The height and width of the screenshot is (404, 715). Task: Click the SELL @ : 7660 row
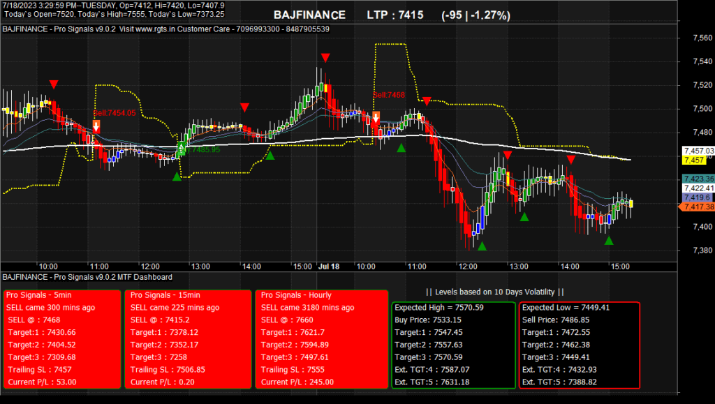coord(288,320)
